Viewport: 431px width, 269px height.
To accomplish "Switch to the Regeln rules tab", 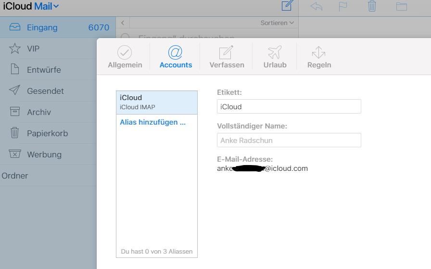I will pos(319,57).
